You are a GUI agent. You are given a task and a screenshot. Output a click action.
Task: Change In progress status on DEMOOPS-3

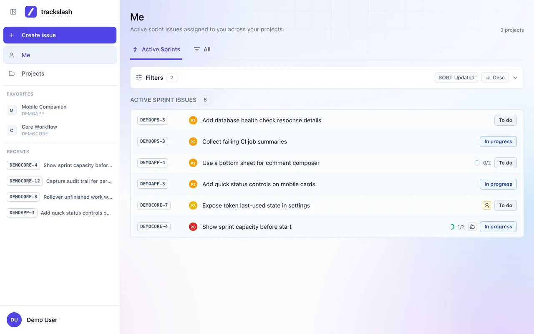pyautogui.click(x=498, y=142)
